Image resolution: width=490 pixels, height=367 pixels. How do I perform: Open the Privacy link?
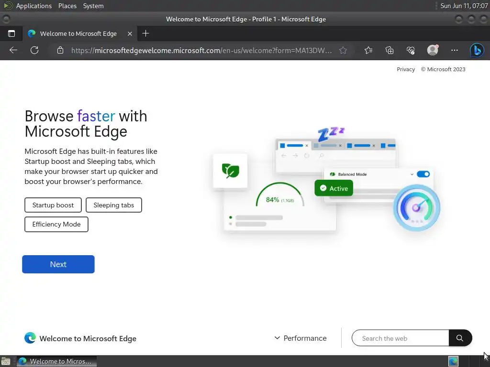[x=406, y=69]
